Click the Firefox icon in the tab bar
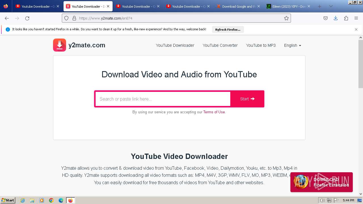Screen dimensions: 363x204 tap(6, 6)
